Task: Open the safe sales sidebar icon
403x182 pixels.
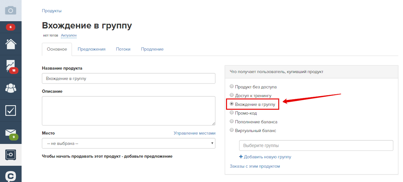Action: click(x=11, y=155)
